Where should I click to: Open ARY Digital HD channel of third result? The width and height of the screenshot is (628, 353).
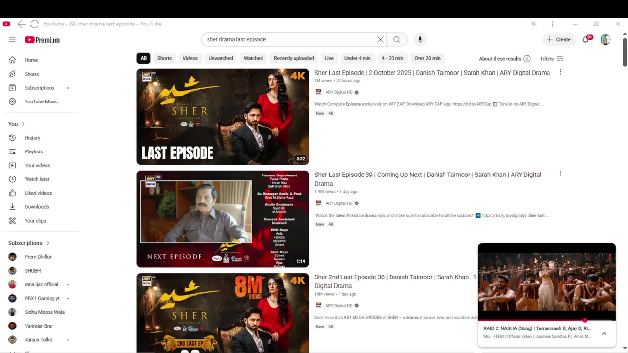tap(339, 306)
